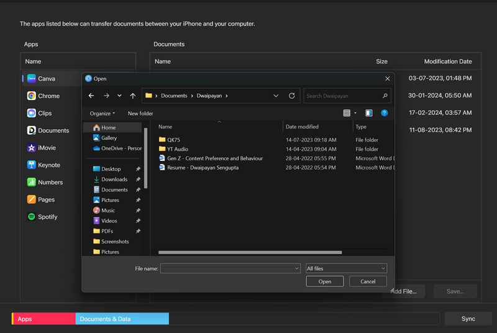Select the Keynote app icon
497x333 pixels.
click(x=32, y=165)
